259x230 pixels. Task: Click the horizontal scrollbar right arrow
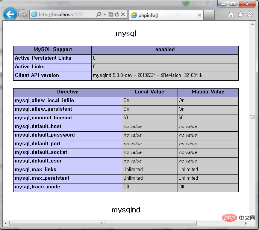pyautogui.click(x=246, y=223)
